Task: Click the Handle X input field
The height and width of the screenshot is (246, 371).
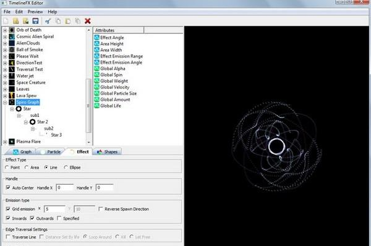Action: coord(64,187)
